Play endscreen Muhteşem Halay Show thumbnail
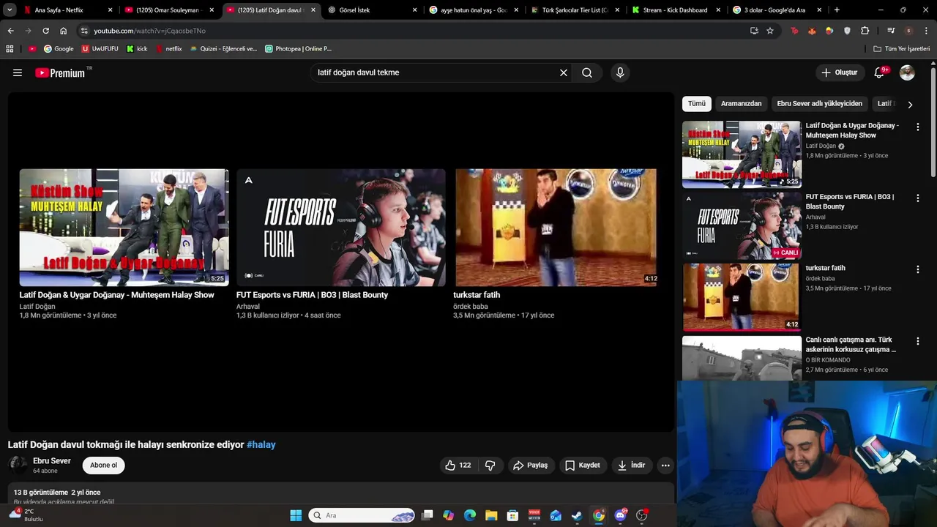The height and width of the screenshot is (527, 937). [x=124, y=228]
